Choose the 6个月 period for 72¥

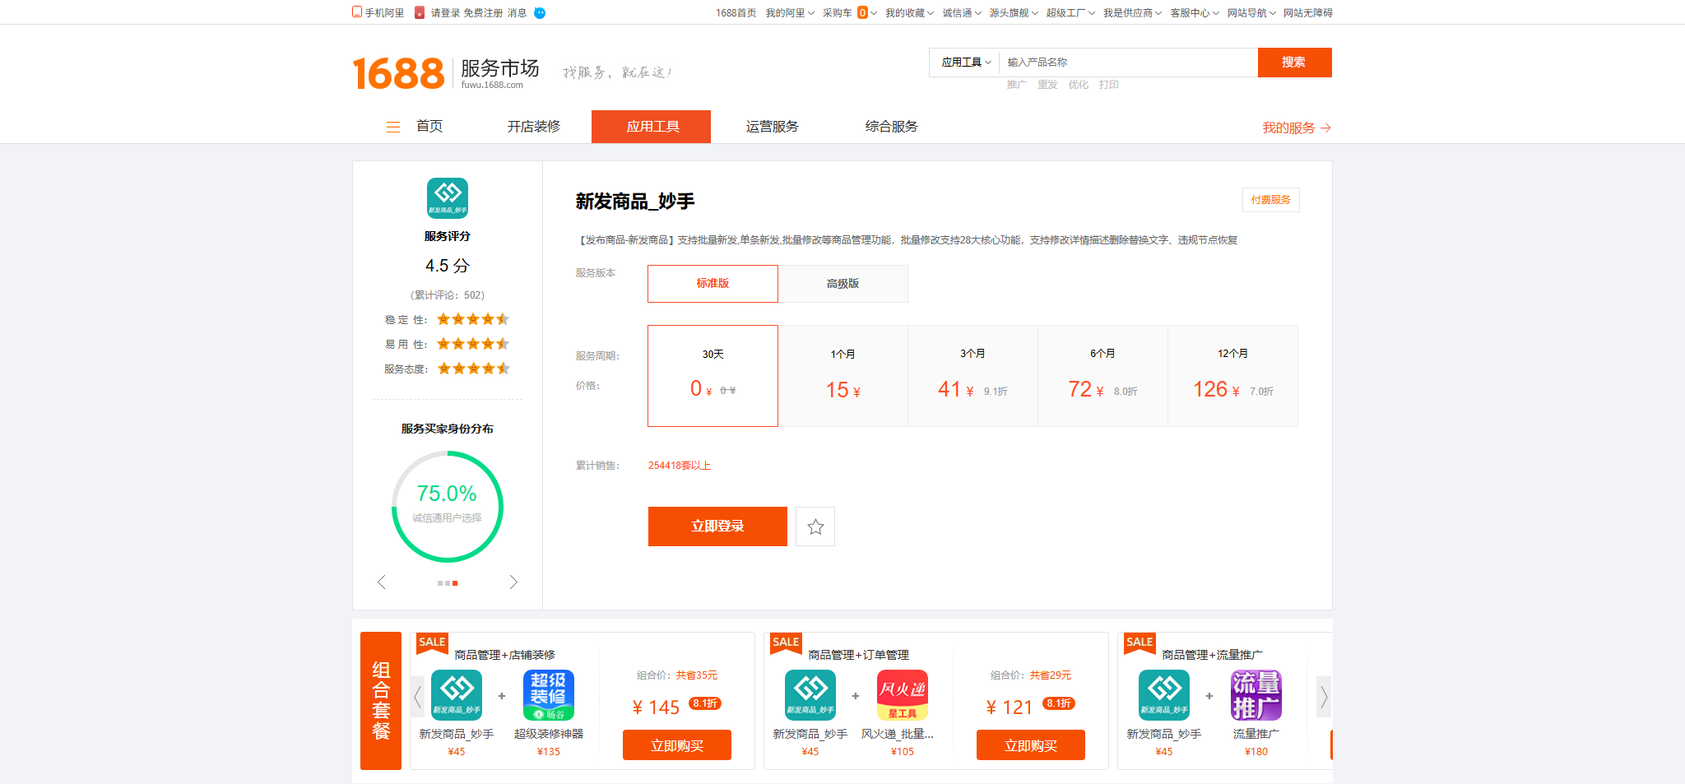click(1103, 376)
